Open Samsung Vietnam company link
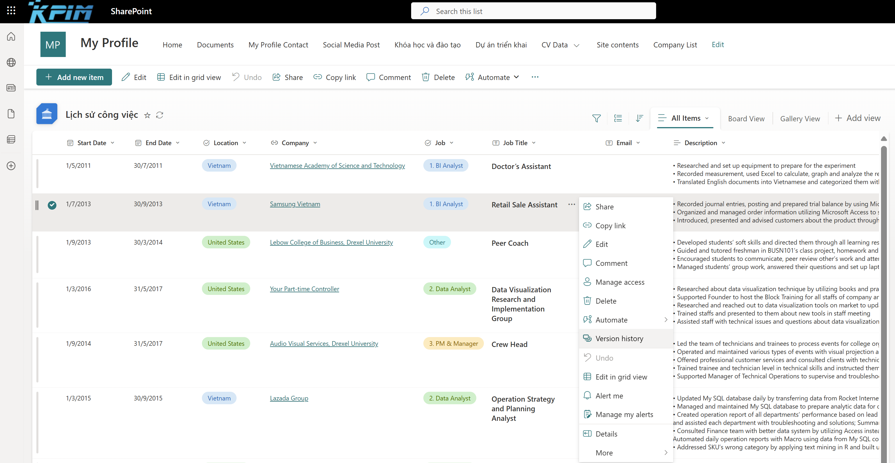 pyautogui.click(x=295, y=204)
